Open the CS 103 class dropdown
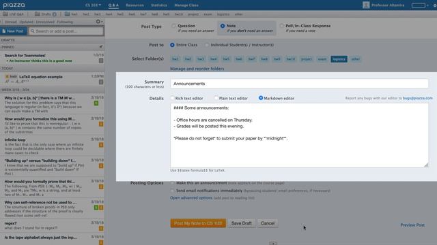This screenshot has height=245, width=437. click(x=93, y=5)
